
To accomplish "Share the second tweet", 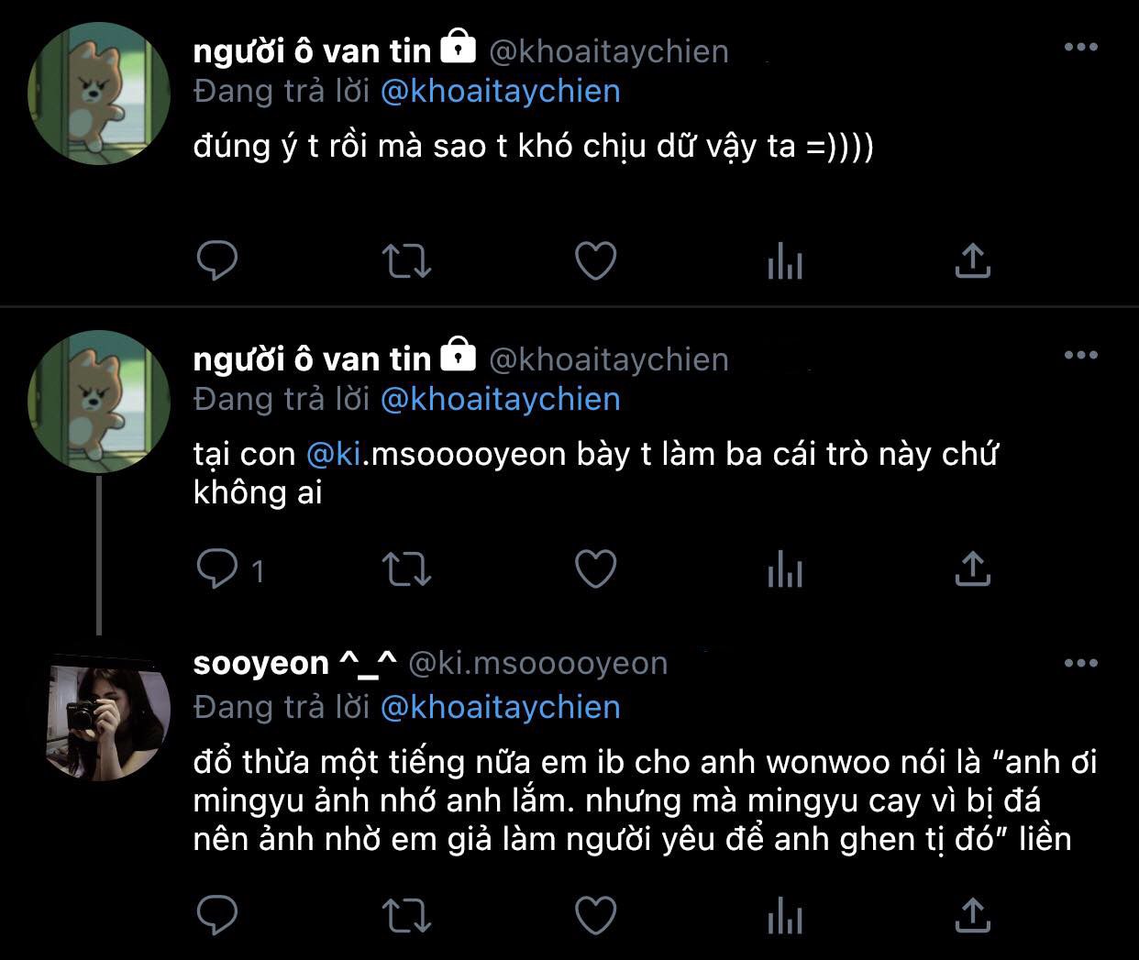I will (972, 569).
